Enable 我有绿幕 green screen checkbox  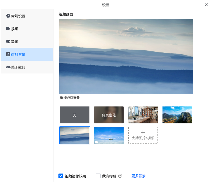(98, 176)
